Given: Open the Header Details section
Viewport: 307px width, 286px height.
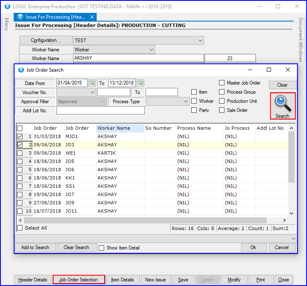Looking at the screenshot, I should click(x=33, y=280).
